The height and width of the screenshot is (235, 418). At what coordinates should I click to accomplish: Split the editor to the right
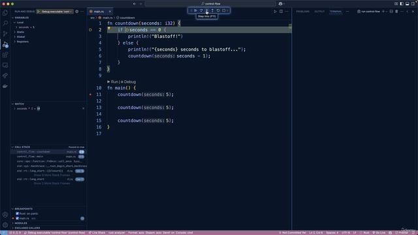pyautogui.click(x=281, y=12)
